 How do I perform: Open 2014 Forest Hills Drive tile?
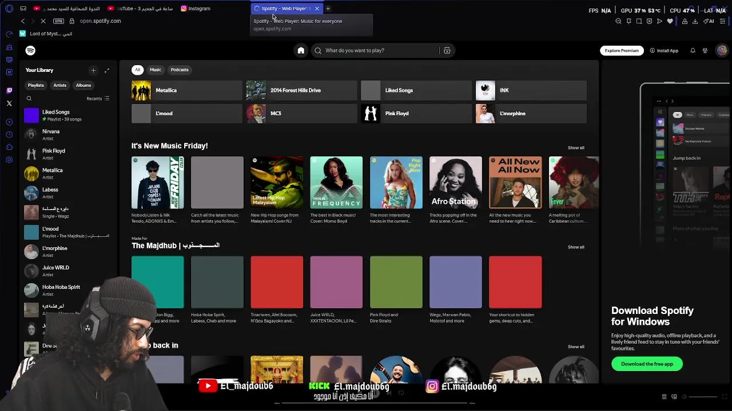(301, 90)
